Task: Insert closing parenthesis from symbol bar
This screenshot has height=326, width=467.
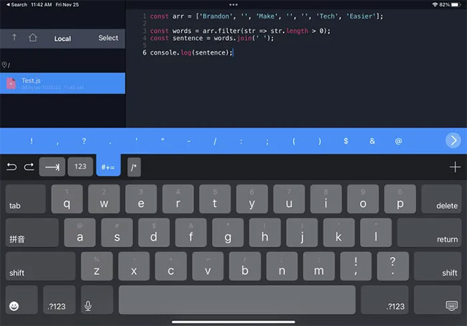Action: coord(320,141)
